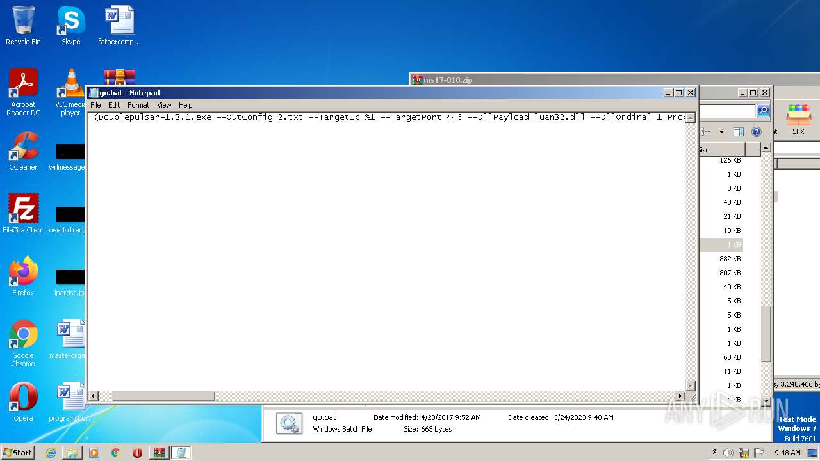Viewport: 820px width, 461px height.
Task: Select the 882 KB file row
Action: [x=721, y=259]
